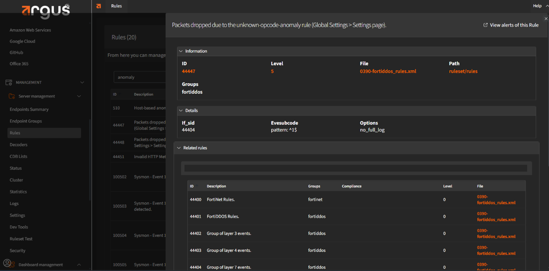
Task: Open the ruleset/rules path link
Action: (463, 71)
